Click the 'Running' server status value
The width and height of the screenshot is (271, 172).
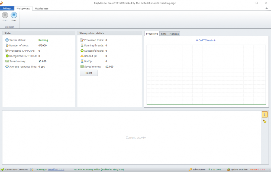pos(43,40)
